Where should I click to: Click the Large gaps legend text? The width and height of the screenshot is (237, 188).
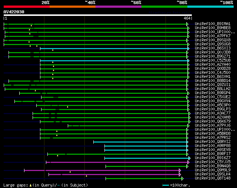(x=46, y=185)
